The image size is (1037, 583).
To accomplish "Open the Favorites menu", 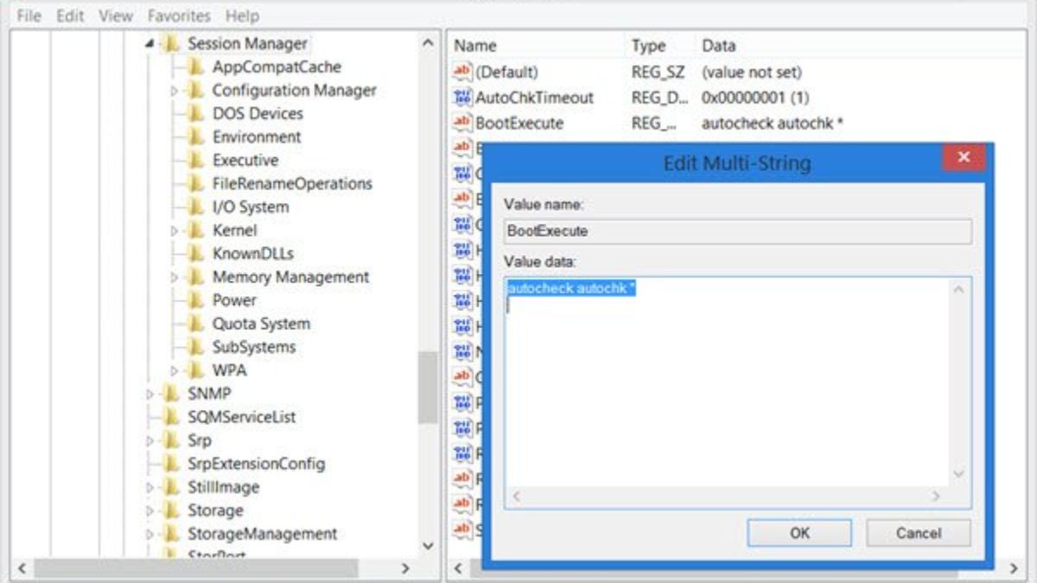I will tap(179, 16).
